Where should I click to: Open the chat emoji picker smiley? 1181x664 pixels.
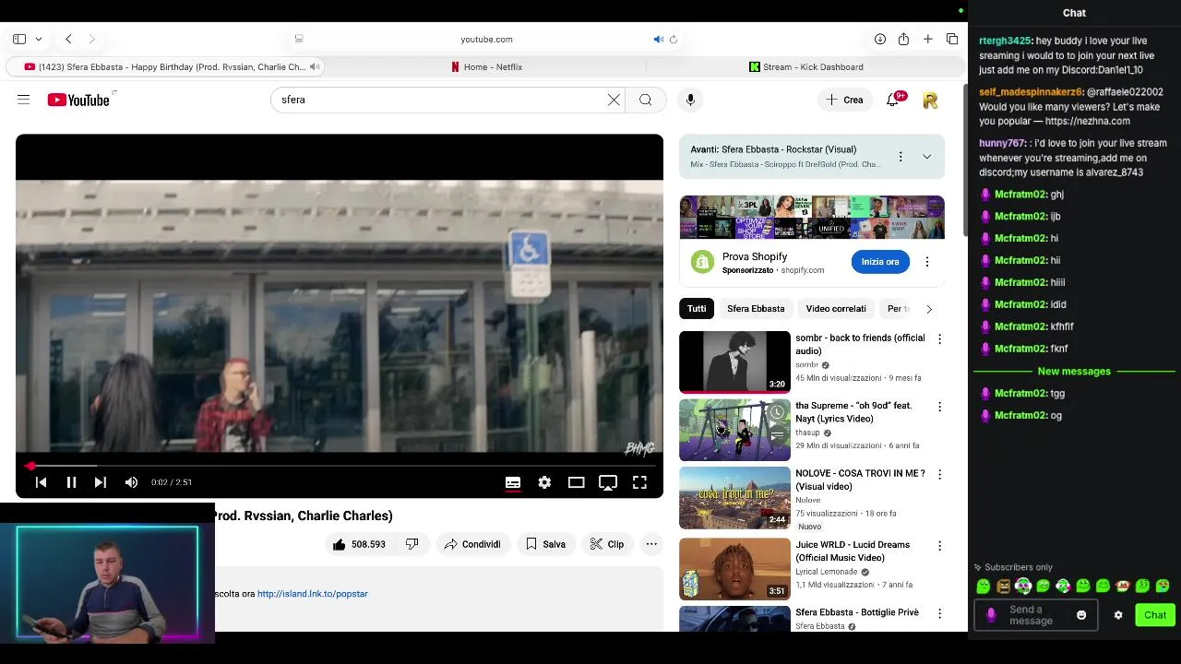pyautogui.click(x=1081, y=615)
